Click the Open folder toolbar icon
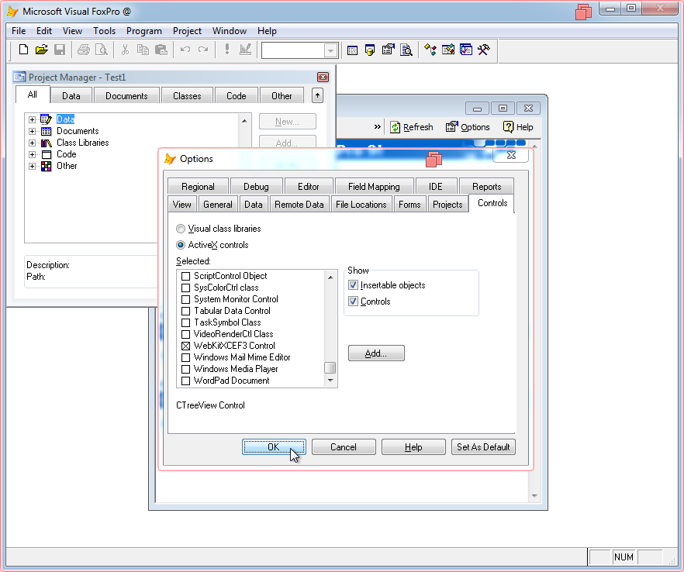The width and height of the screenshot is (684, 572). pos(41,50)
